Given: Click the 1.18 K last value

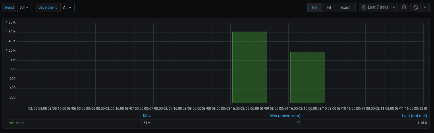Looking at the screenshot, I should tap(422, 123).
